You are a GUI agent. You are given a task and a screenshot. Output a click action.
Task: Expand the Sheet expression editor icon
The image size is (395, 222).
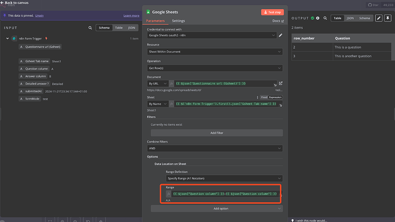tap(281, 105)
